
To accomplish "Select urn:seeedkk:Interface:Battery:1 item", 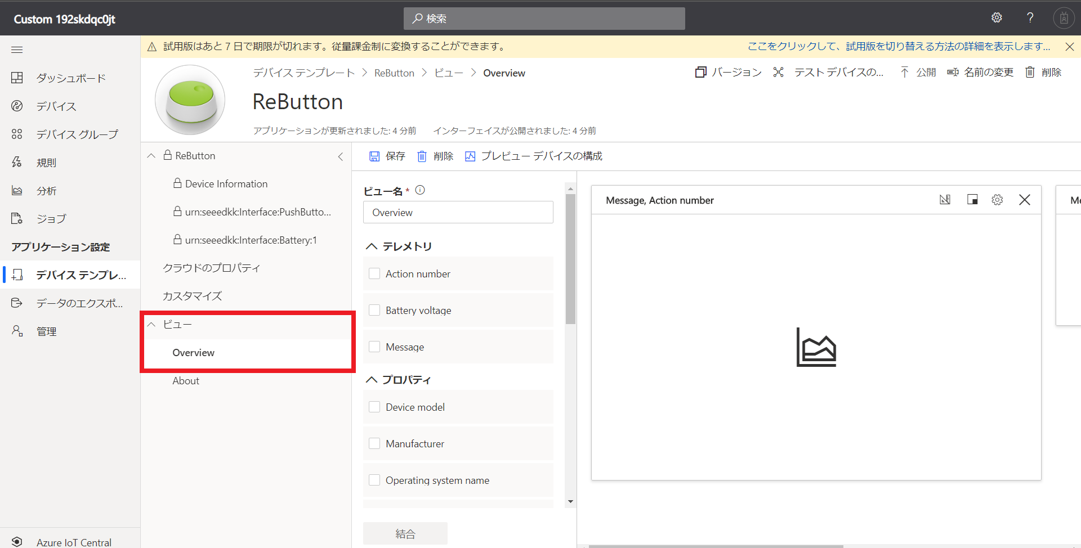I will (x=245, y=240).
